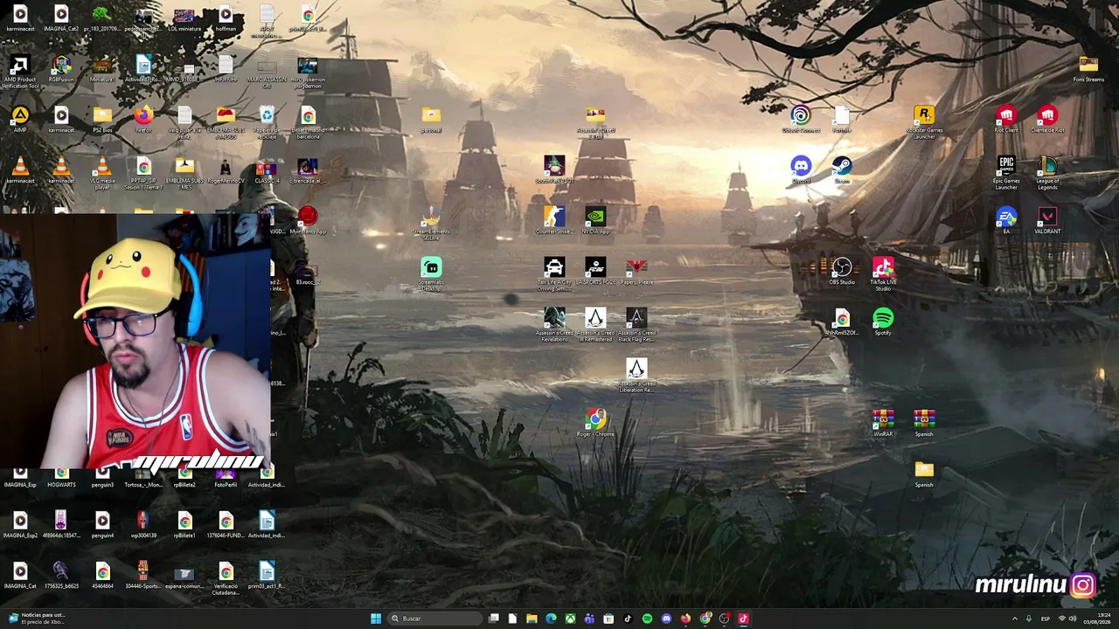
Task: Open the ESP language input selector
Action: coord(1046,619)
